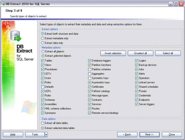Toggle the Users checkbox

click(42, 78)
